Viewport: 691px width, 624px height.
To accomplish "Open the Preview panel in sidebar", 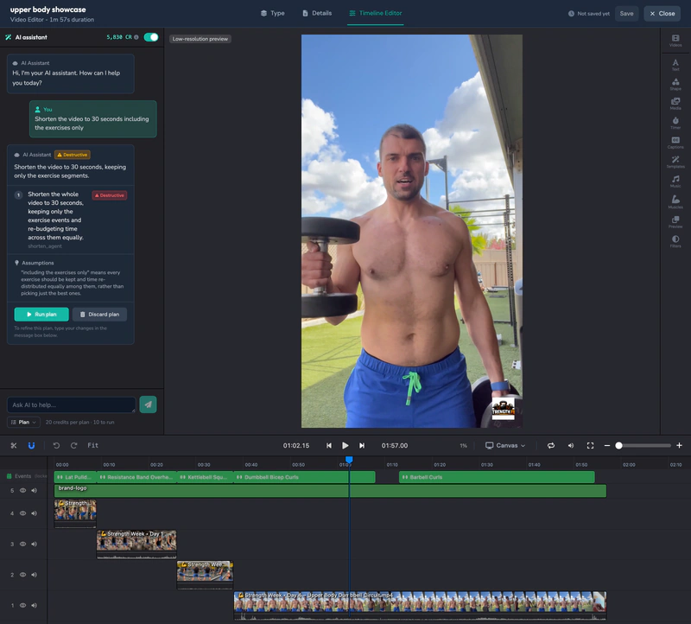I will [675, 221].
